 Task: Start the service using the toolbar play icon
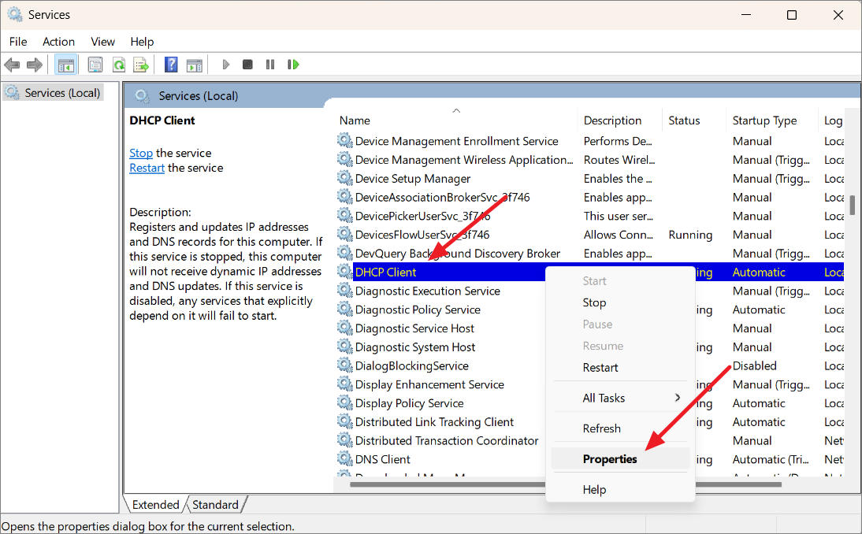(x=225, y=64)
